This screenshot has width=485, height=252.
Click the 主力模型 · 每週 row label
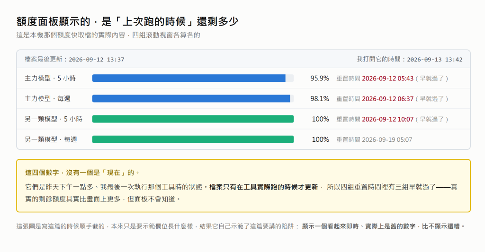(x=48, y=98)
